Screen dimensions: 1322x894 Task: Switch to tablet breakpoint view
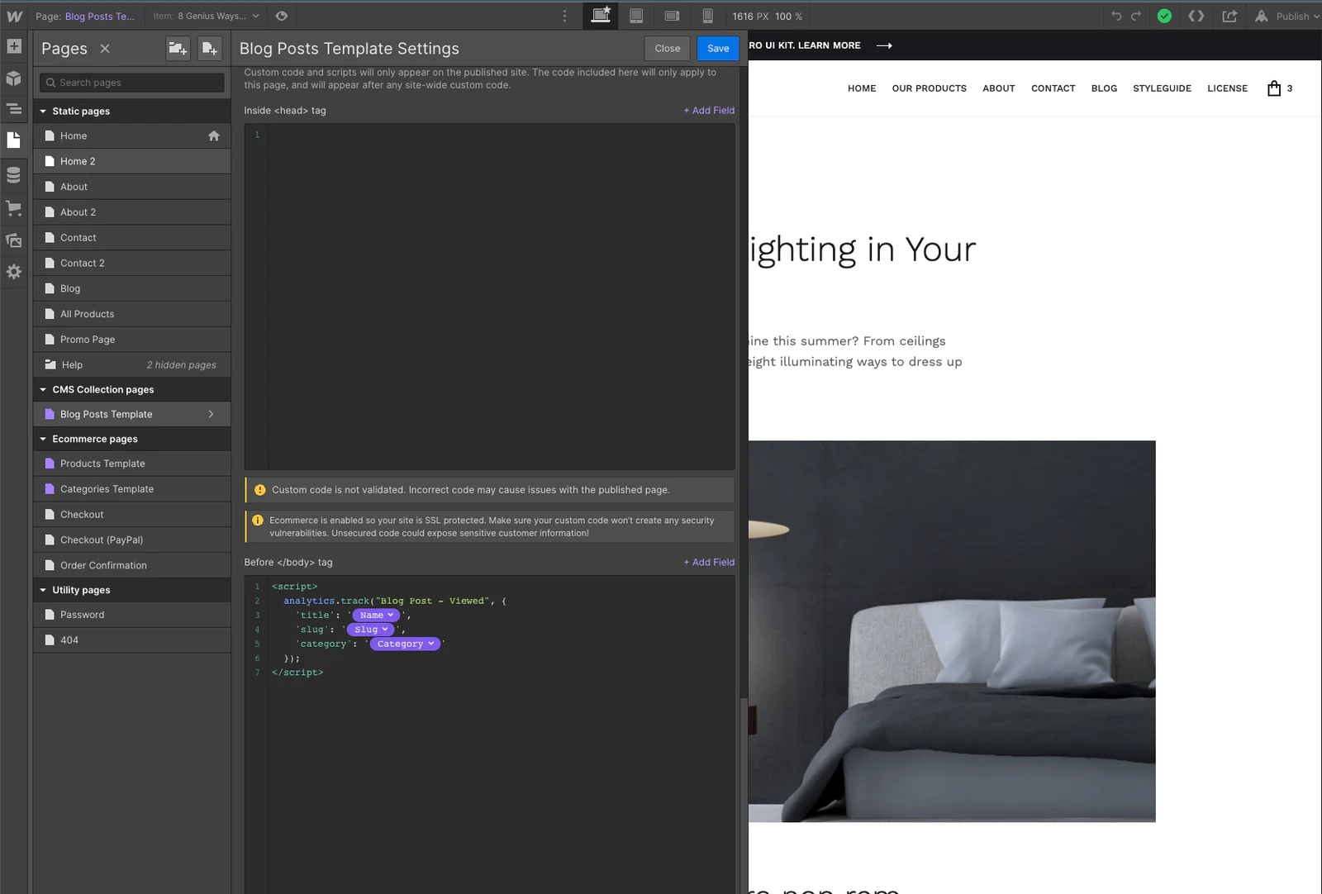tap(636, 16)
